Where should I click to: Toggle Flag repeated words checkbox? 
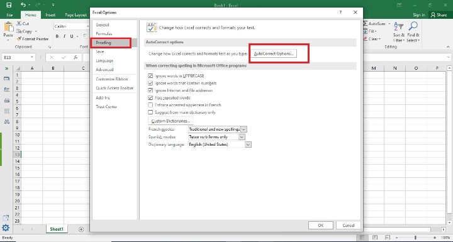pyautogui.click(x=150, y=97)
